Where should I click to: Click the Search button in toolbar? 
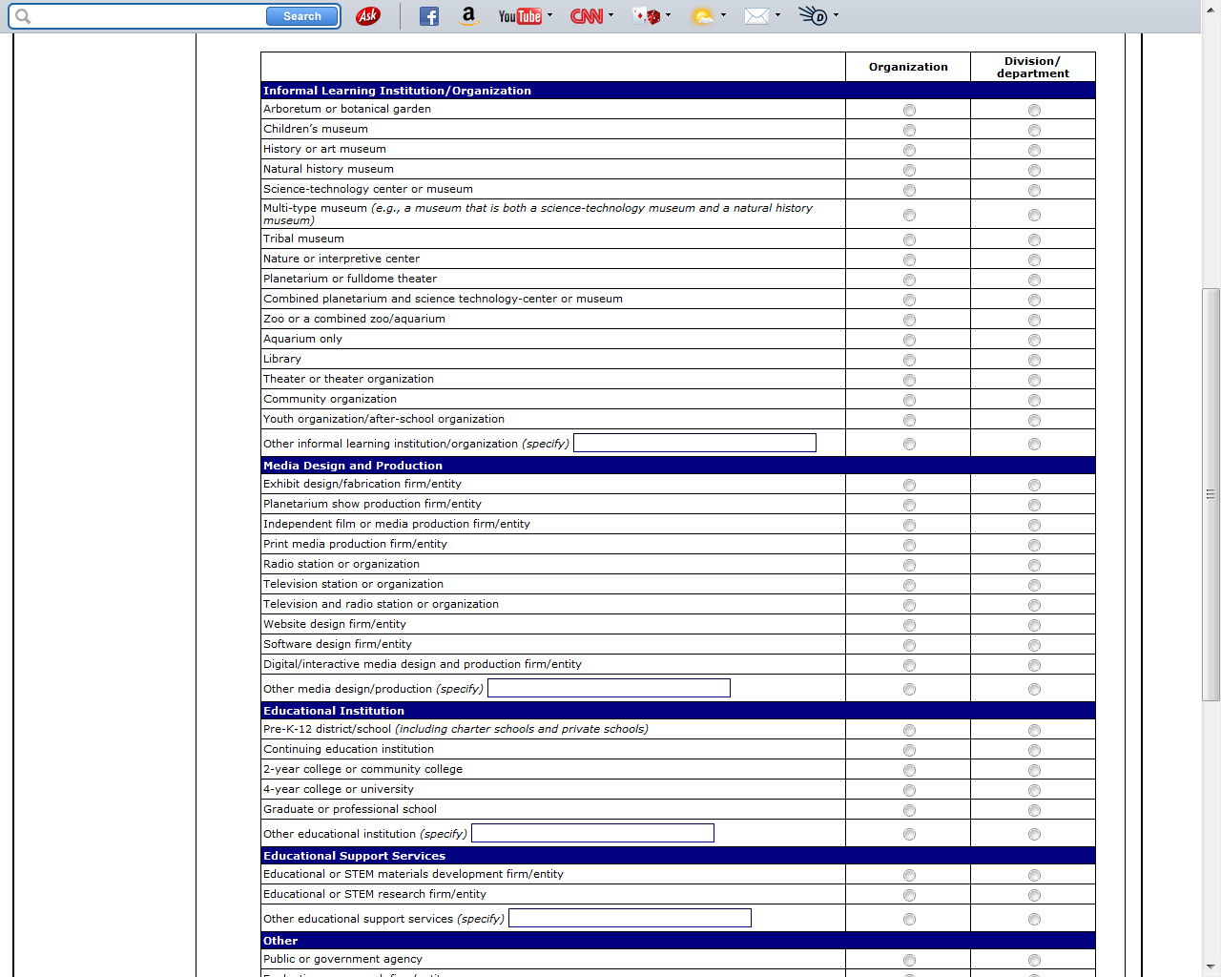pyautogui.click(x=301, y=16)
